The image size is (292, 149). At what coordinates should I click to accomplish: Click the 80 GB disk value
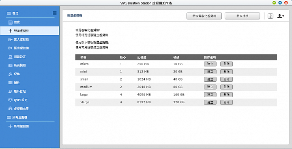pyautogui.click(x=178, y=87)
